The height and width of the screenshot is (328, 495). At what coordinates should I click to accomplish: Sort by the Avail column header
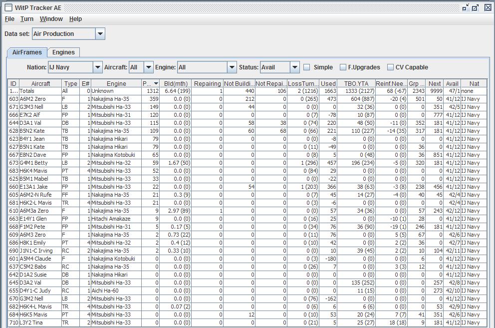coord(452,83)
